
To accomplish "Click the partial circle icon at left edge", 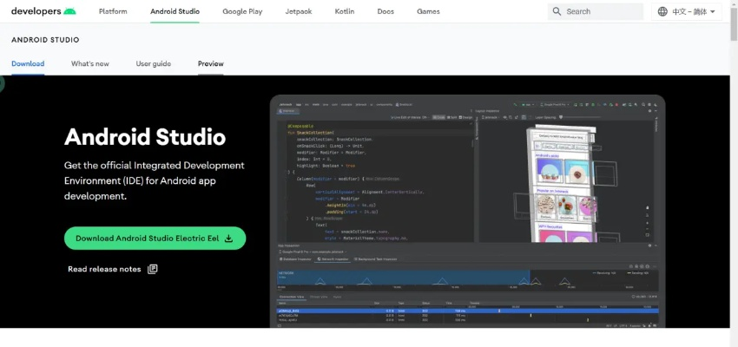I will click(x=2, y=84).
